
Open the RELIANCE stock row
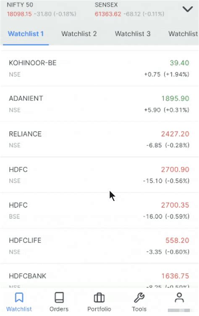pyautogui.click(x=99, y=139)
